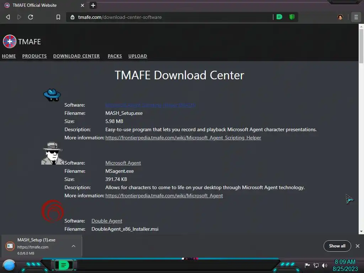Click the browser forward arrow
This screenshot has height=273, width=364.
click(x=19, y=17)
